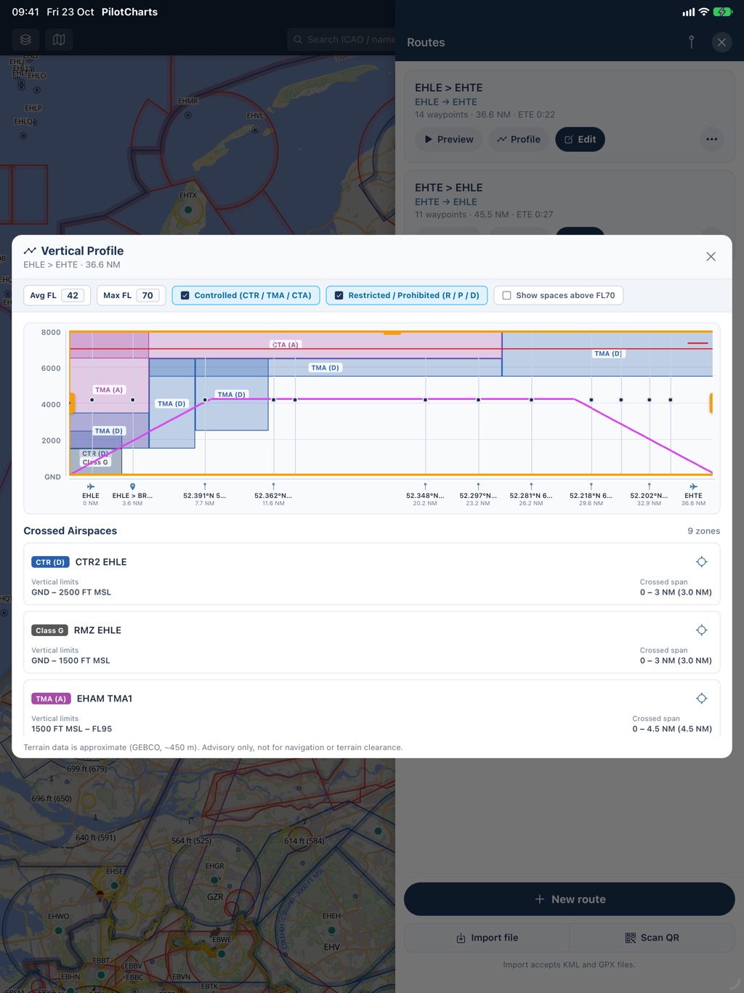Select the 52.362°N waypoint at 11.6 NM

point(273,495)
